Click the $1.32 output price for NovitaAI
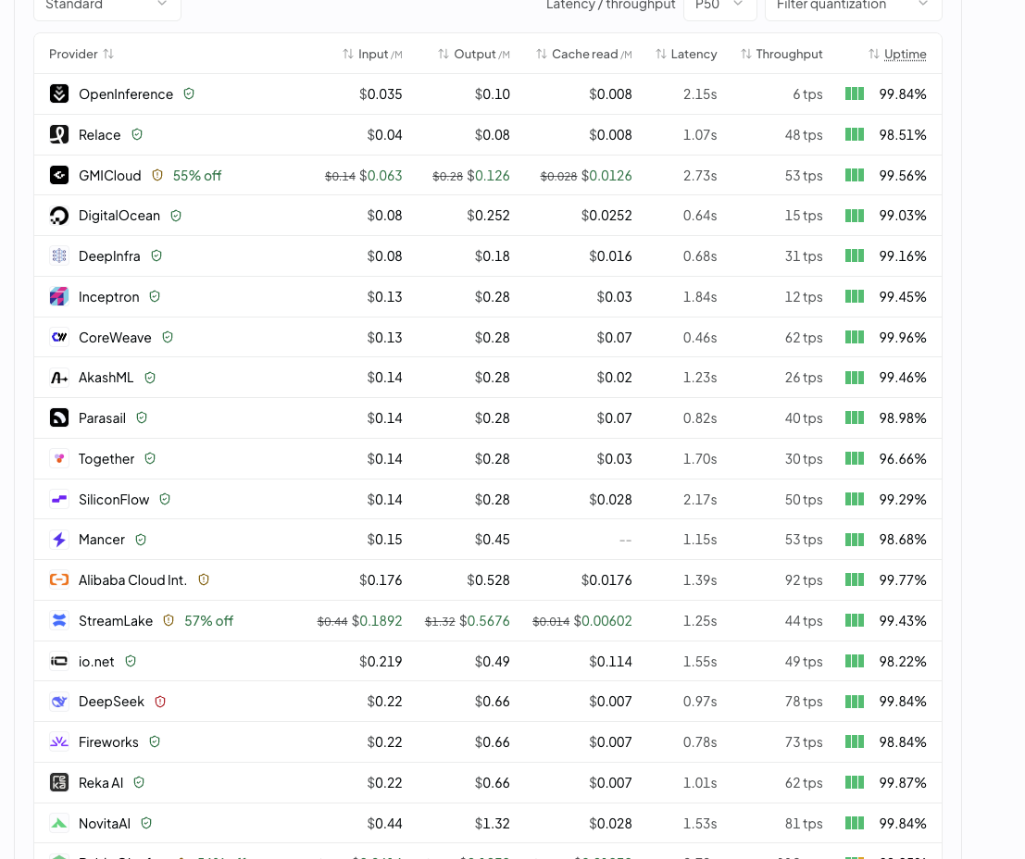Screen dimensions: 1025x859 (493, 824)
